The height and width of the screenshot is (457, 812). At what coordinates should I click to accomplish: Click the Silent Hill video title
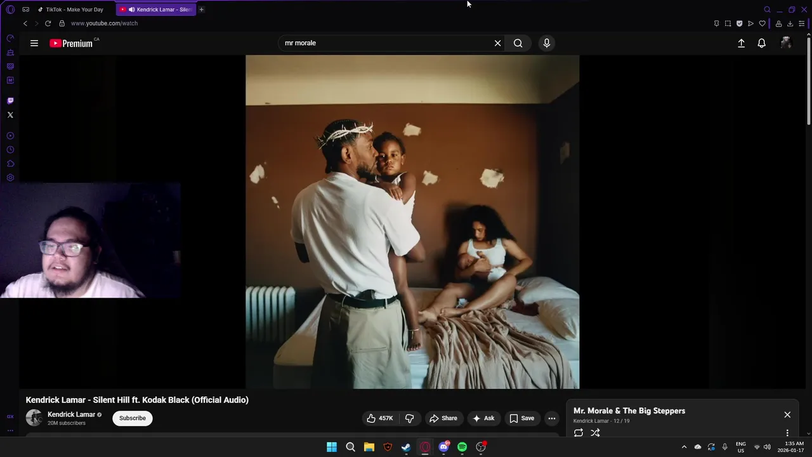(137, 400)
